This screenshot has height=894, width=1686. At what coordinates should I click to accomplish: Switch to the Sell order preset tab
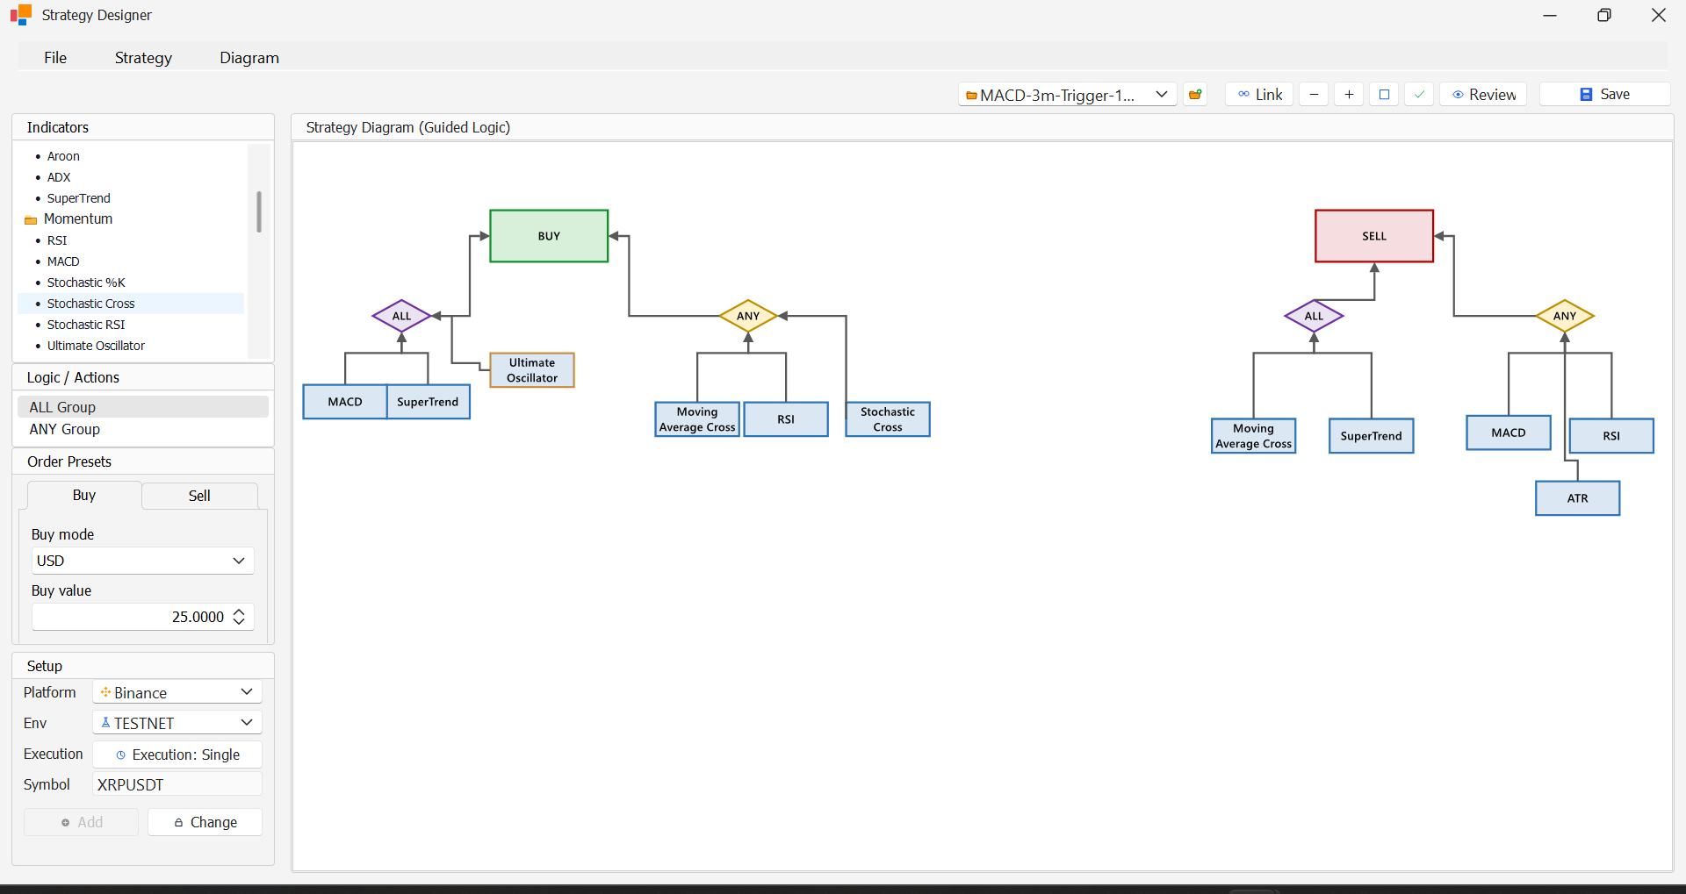click(199, 496)
